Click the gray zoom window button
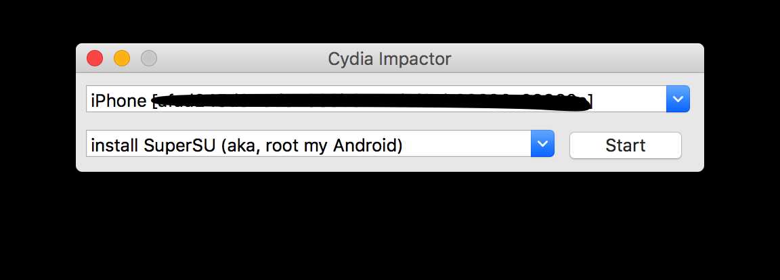Viewport: 780px width, 280px height. pyautogui.click(x=149, y=59)
